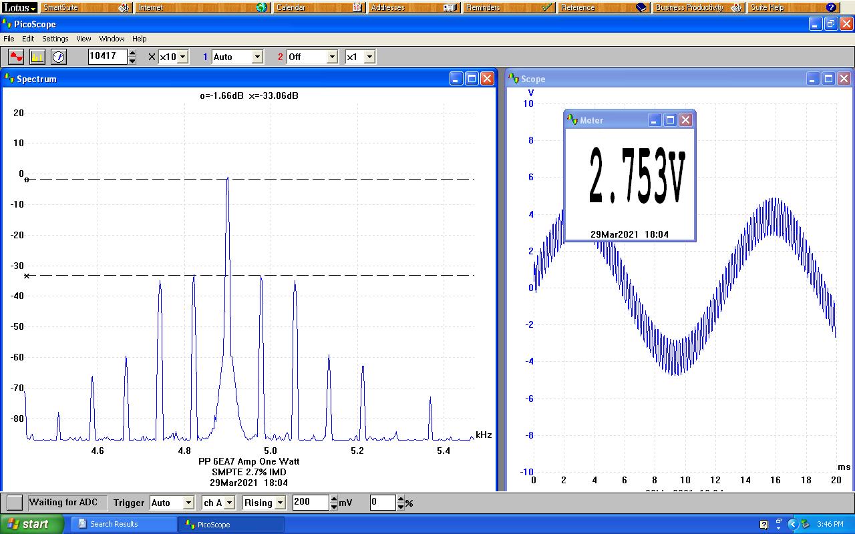Open the Suite Help drawer
Image resolution: width=855 pixels, height=534 pixels.
[x=794, y=7]
